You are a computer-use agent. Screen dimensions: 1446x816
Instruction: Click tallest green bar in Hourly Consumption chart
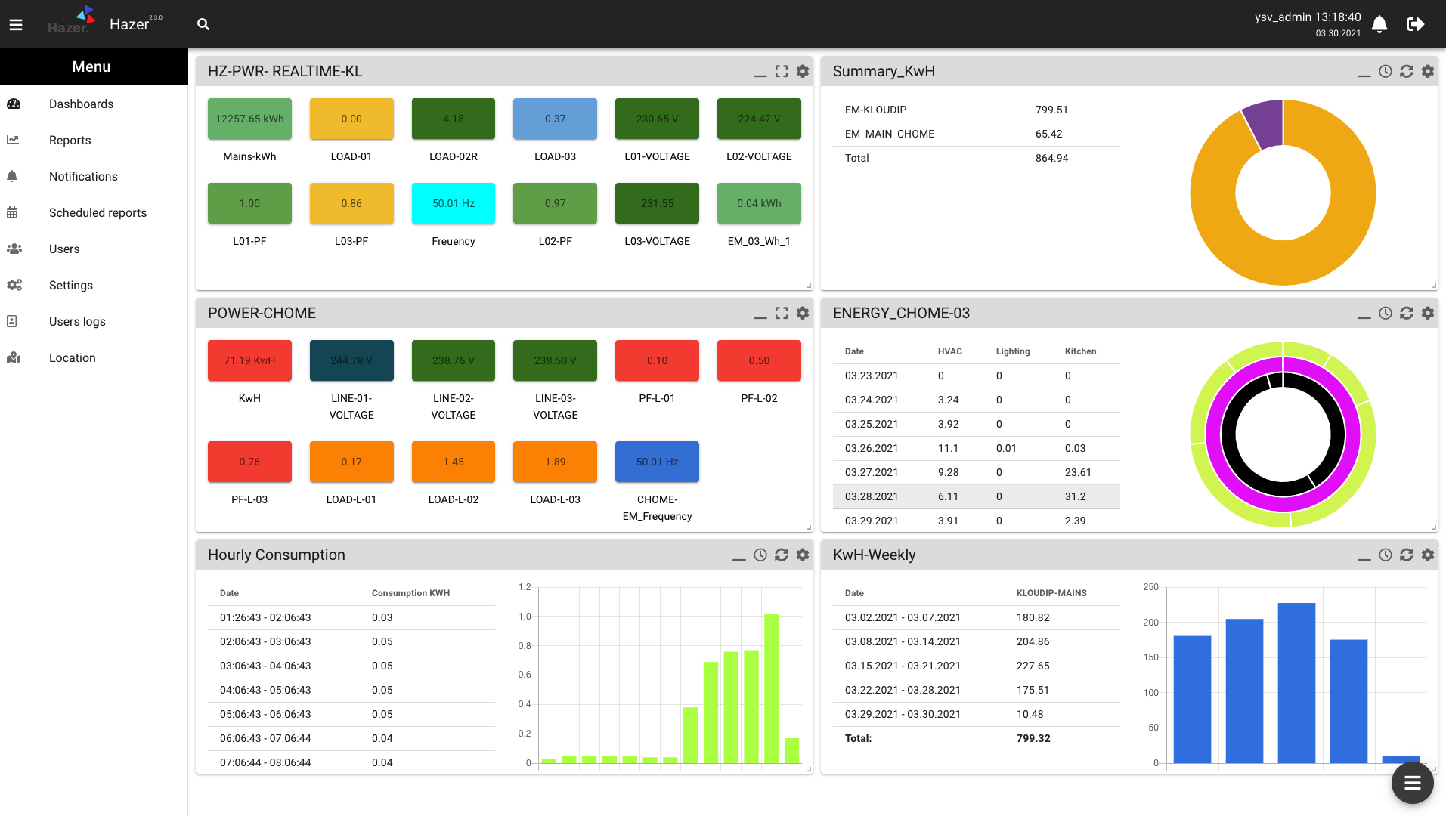click(x=771, y=688)
